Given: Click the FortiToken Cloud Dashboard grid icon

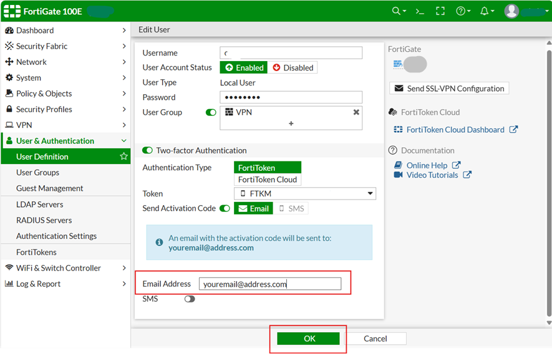Looking at the screenshot, I should (398, 130).
